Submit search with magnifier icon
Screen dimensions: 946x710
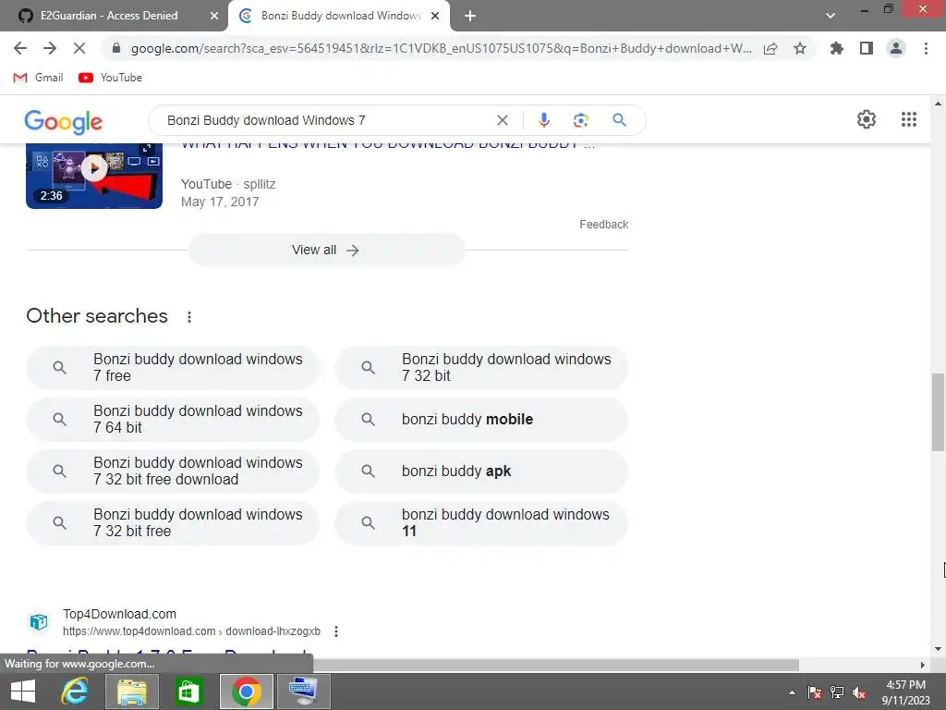[x=619, y=120]
